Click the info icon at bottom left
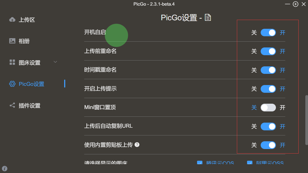The width and height of the screenshot is (308, 173). [x=4, y=168]
